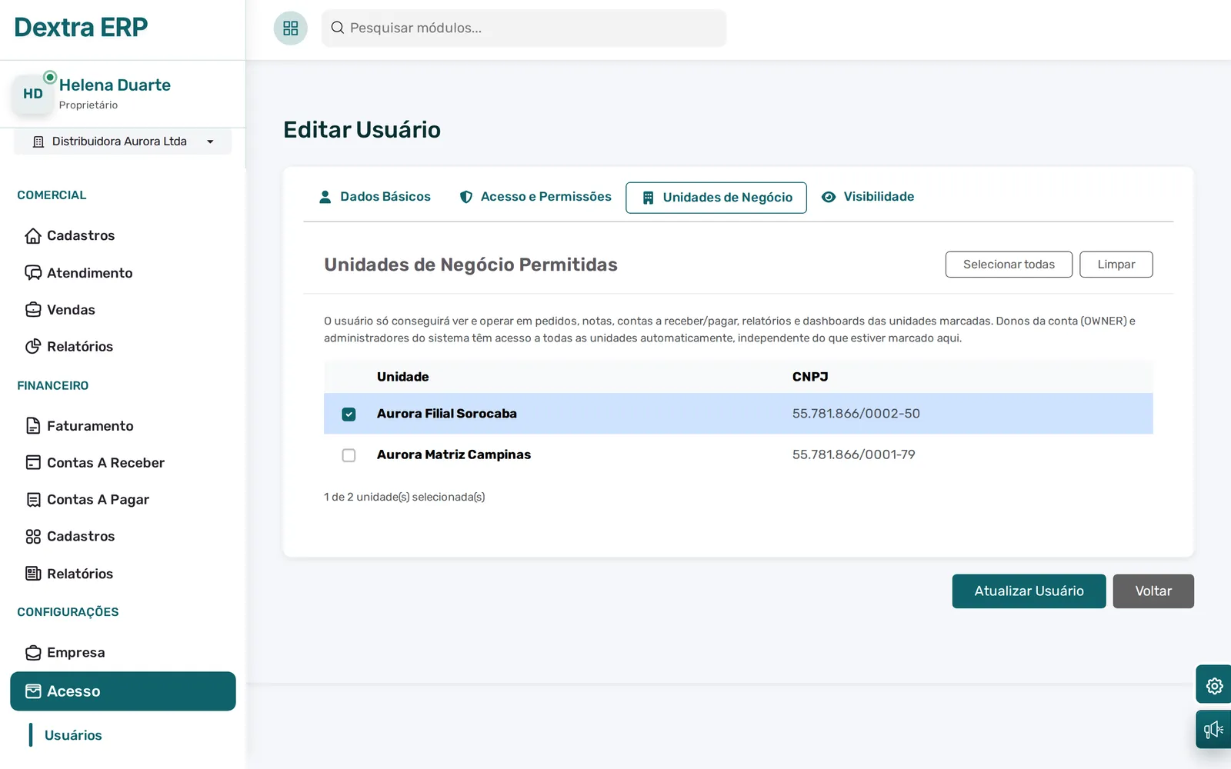Click the Cadastros grid icon under Financeiro
This screenshot has height=769, width=1231.
point(33,537)
